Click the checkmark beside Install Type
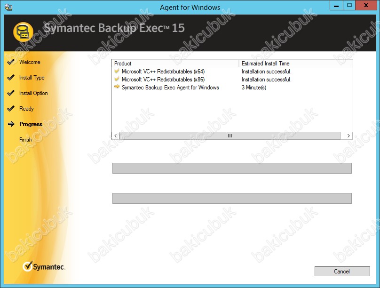This screenshot has height=288, width=380. [11, 78]
